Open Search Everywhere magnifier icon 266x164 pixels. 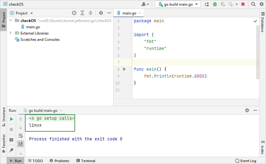(x=253, y=4)
